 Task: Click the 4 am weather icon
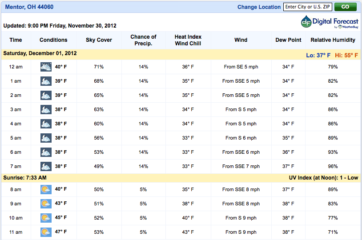tap(46, 124)
